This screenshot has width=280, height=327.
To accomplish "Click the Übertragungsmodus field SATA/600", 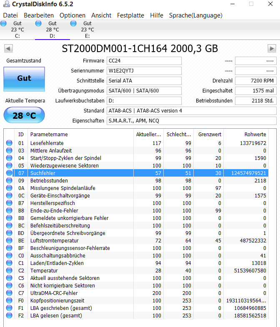I will coord(144,91).
